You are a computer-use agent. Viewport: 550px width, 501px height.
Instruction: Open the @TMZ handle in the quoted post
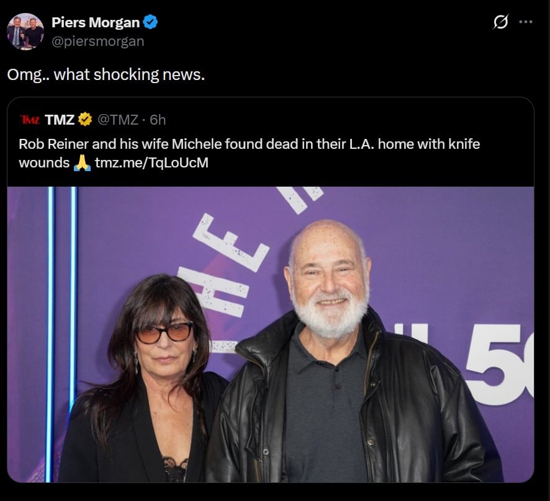click(x=117, y=119)
